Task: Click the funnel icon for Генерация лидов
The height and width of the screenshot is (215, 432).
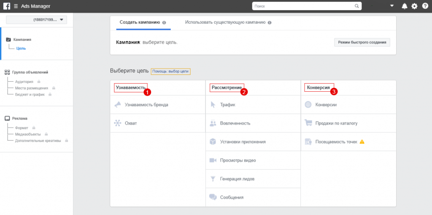Action: point(213,179)
